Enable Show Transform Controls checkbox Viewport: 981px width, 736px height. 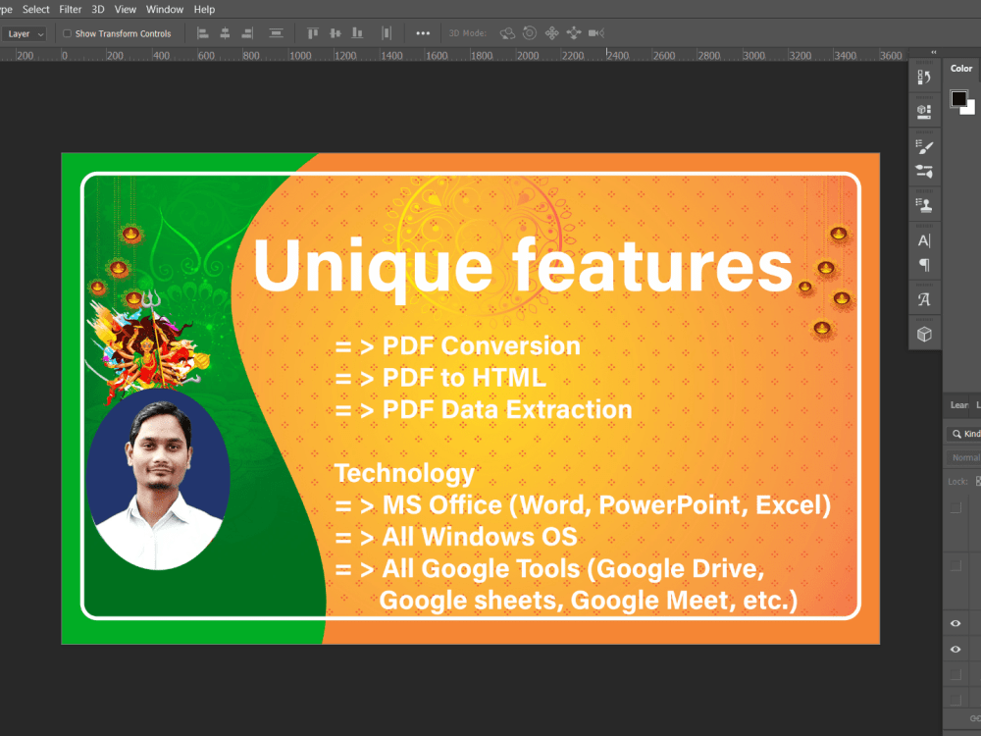coord(67,33)
